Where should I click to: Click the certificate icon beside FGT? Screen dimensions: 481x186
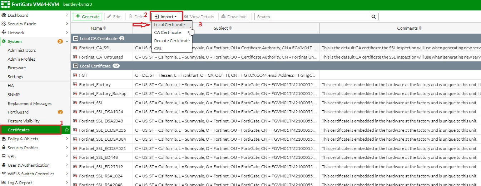[x=75, y=75]
